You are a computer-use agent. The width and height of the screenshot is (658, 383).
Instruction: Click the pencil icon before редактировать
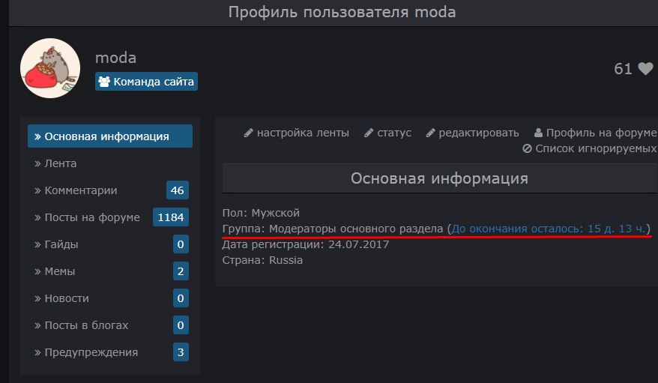point(431,133)
